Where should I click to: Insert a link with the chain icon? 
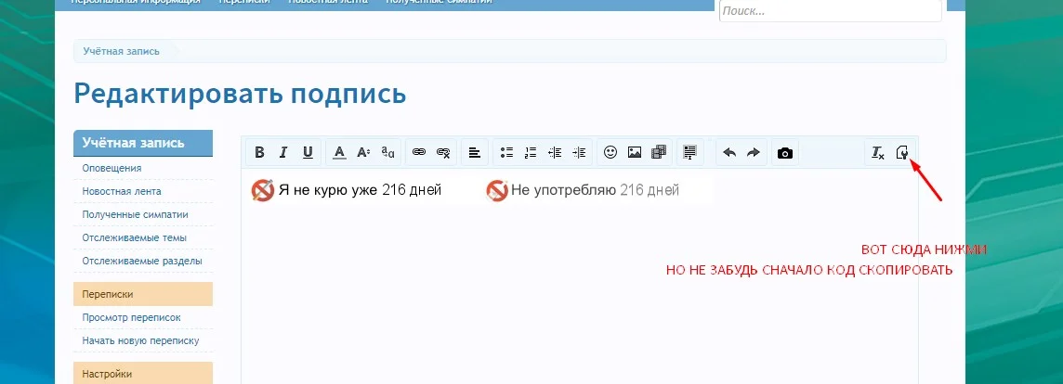(x=419, y=152)
